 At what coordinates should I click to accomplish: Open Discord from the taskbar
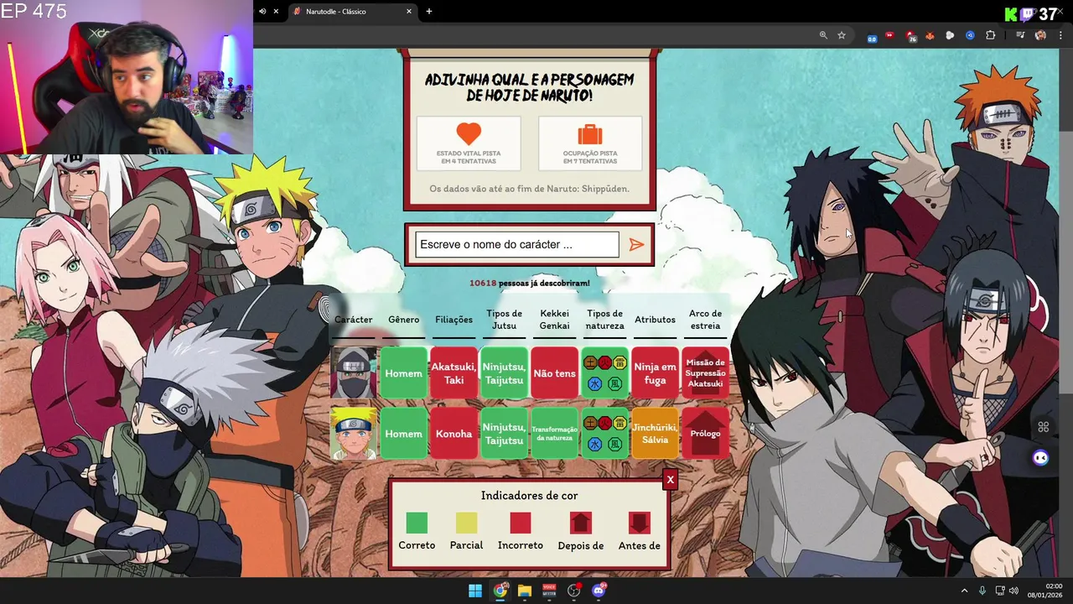point(599,591)
